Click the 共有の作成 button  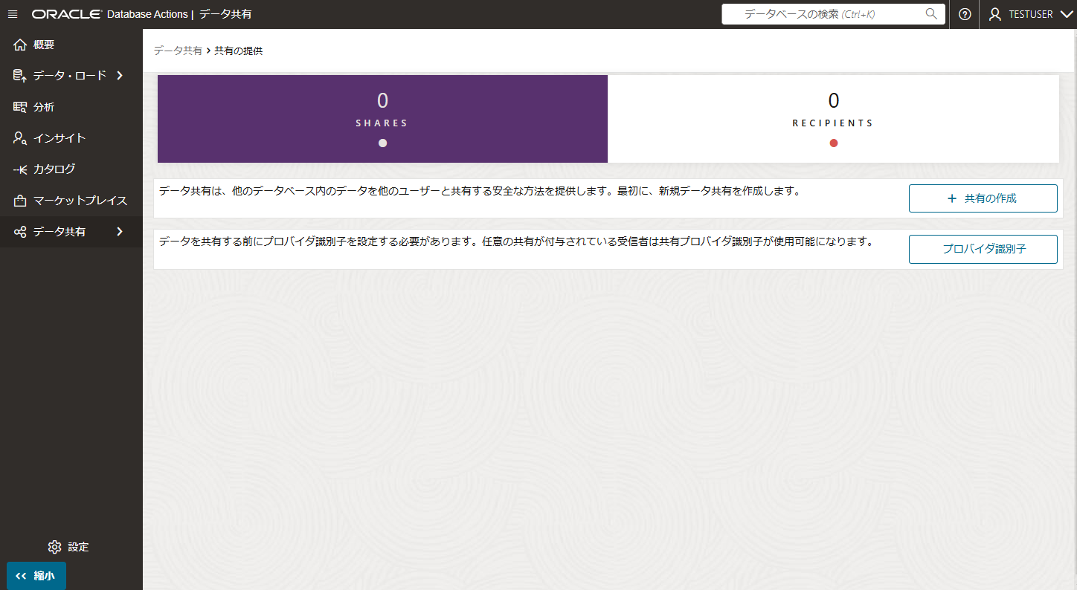pyautogui.click(x=983, y=198)
